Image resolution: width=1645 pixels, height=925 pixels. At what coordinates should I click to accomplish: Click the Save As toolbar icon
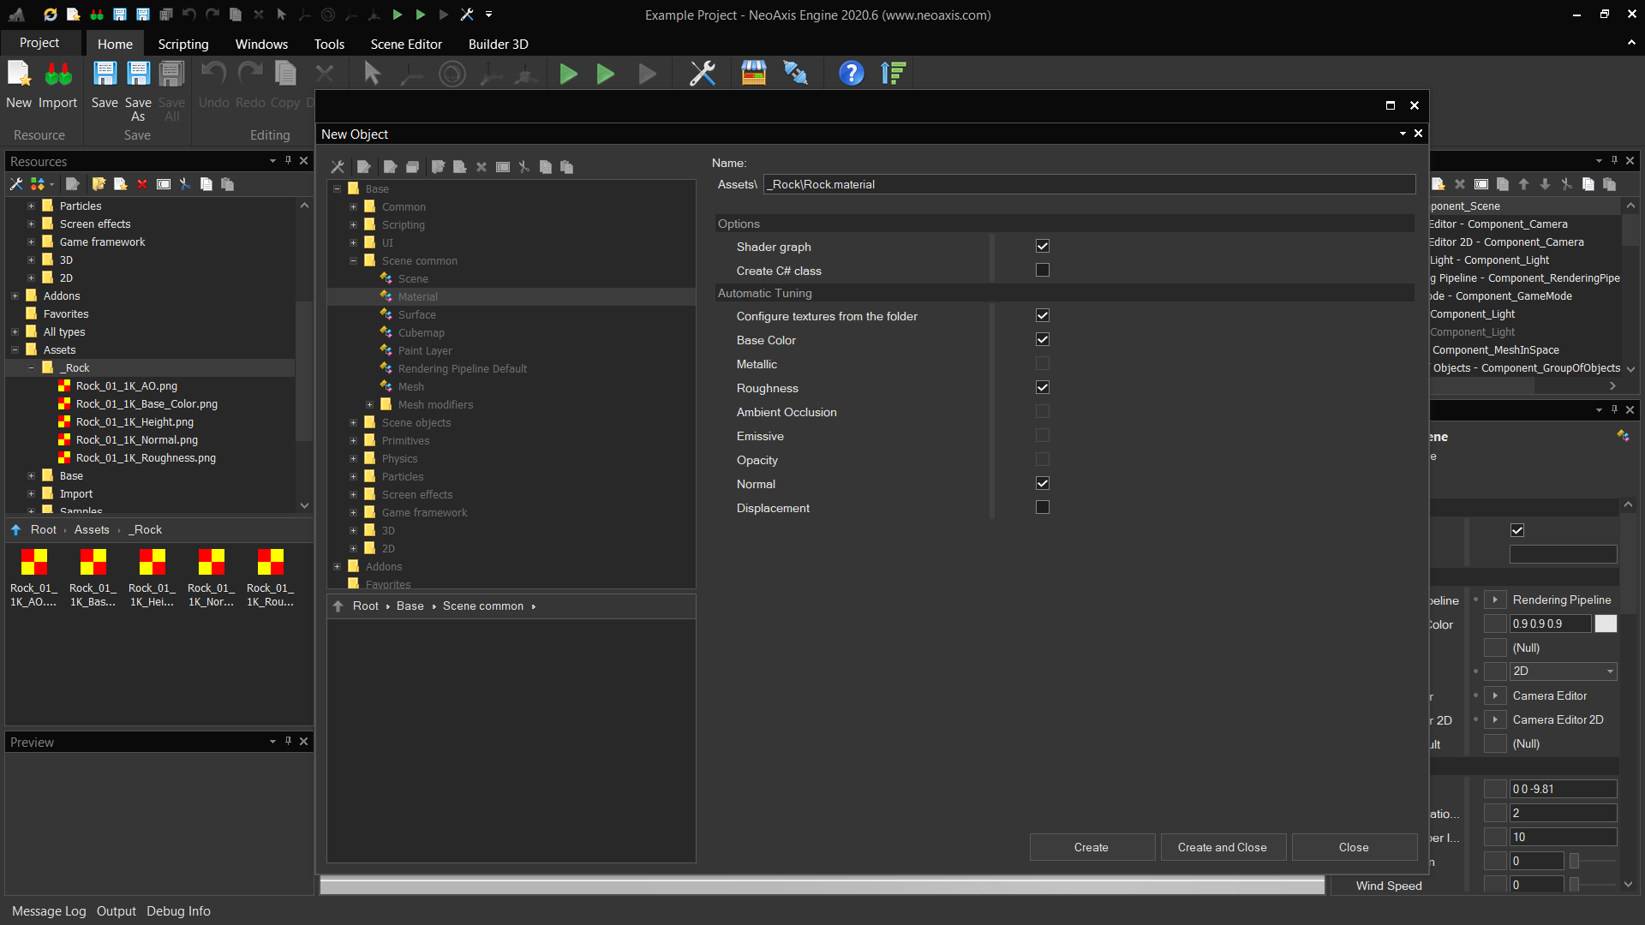[x=138, y=75]
